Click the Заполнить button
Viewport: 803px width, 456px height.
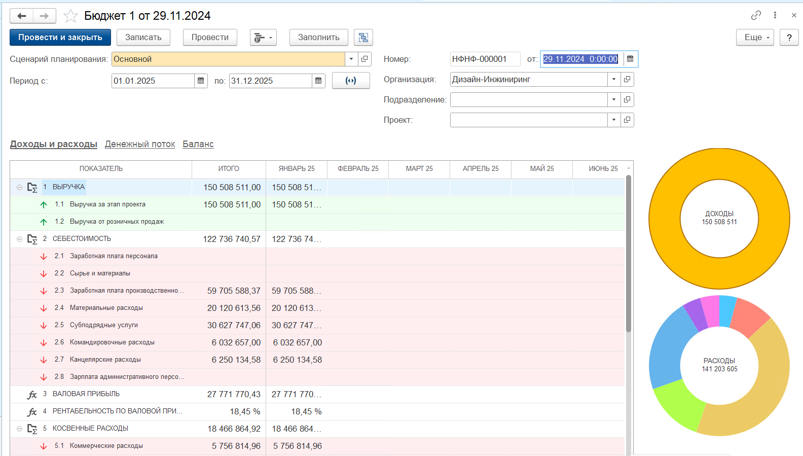click(319, 38)
